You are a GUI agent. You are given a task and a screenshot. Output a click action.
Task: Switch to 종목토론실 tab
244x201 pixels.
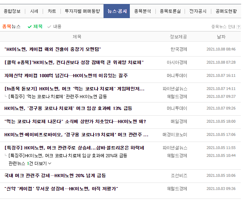pyautogui.click(x=170, y=11)
